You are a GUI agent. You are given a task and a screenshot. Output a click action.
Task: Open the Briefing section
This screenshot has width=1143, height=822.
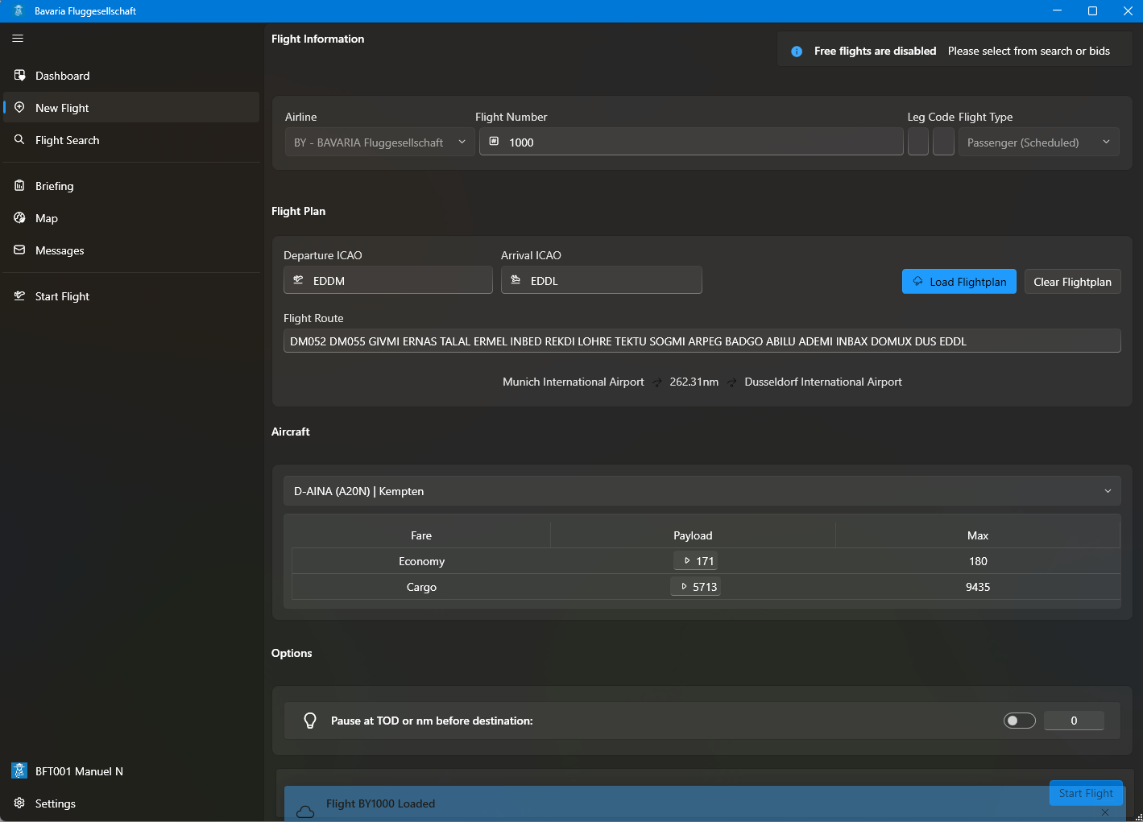pyautogui.click(x=131, y=186)
